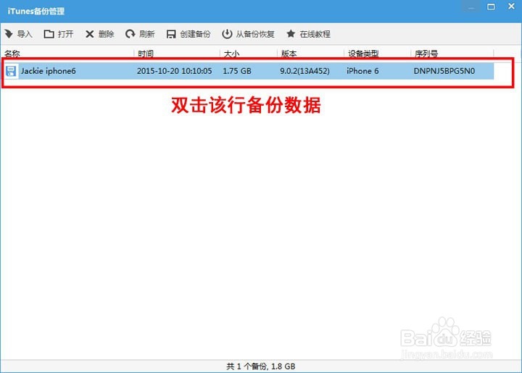
Task: Click the 刷新 refresh arrow icon
Action: click(130, 33)
